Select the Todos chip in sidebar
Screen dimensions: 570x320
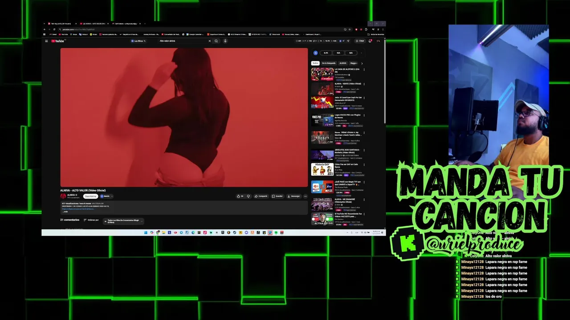pos(315,63)
